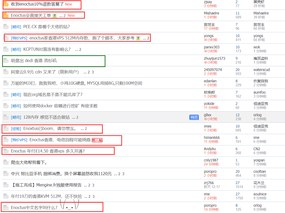Click page icon of PEE.CX thread row
The image size is (285, 213).
click(6, 27)
